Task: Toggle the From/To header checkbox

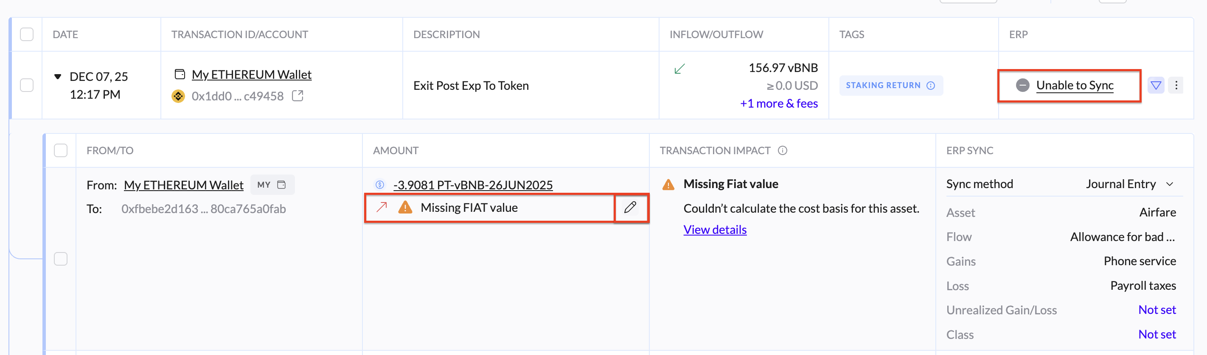Action: 60,151
